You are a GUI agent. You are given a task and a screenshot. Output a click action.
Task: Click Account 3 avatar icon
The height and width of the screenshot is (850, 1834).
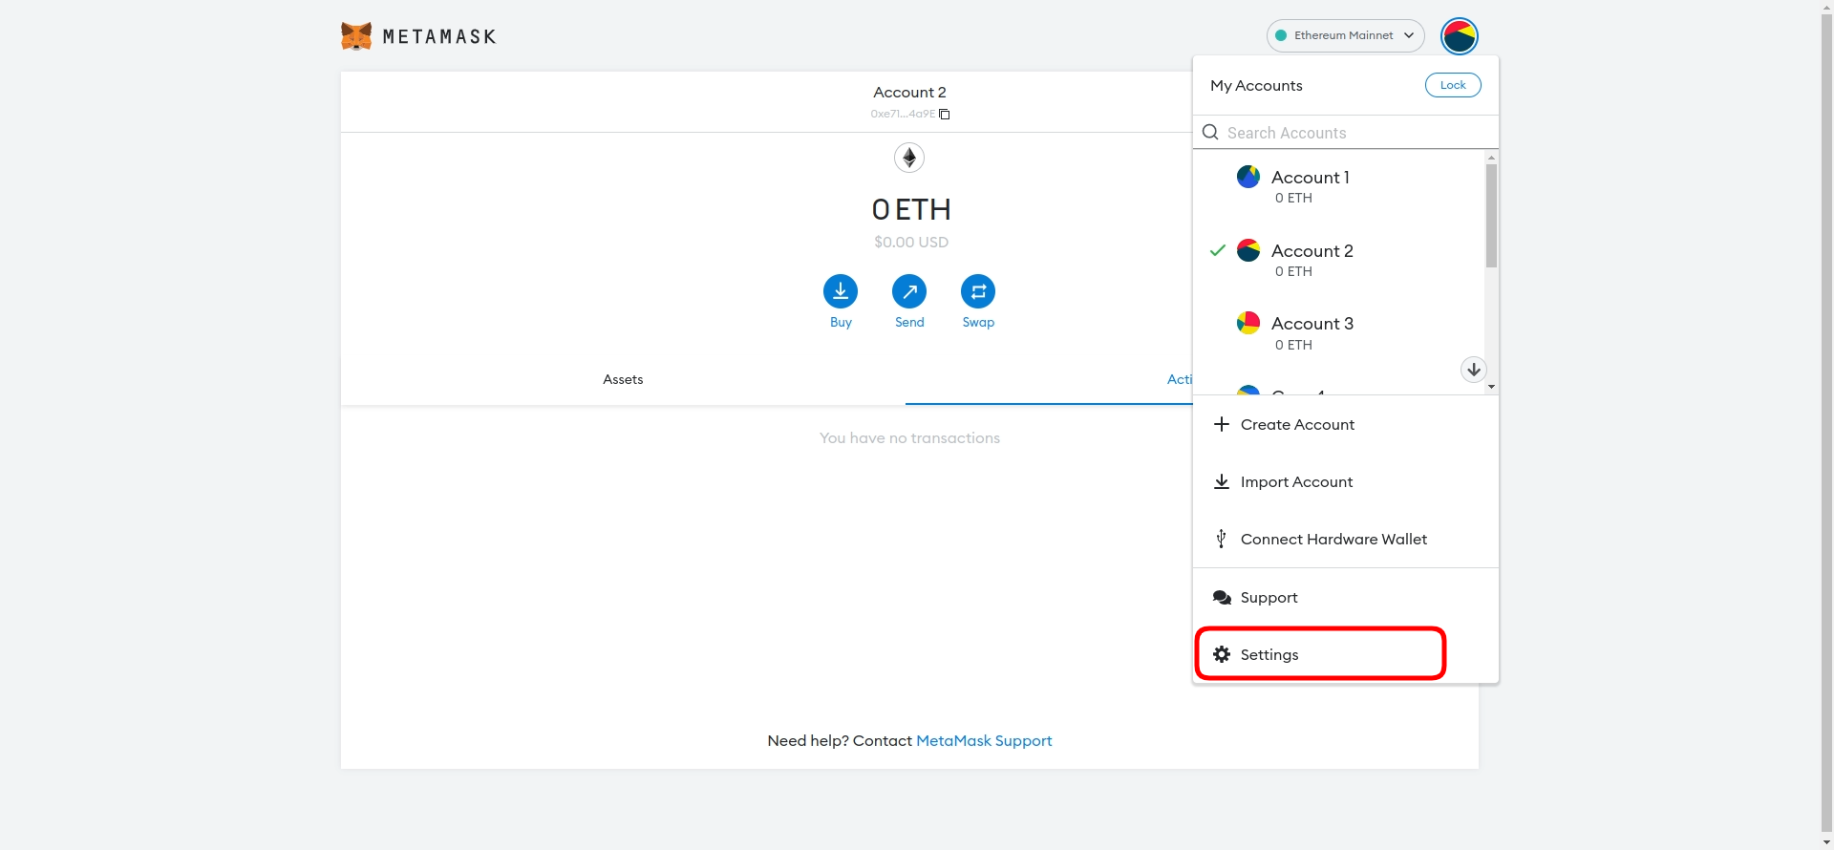[x=1248, y=323]
